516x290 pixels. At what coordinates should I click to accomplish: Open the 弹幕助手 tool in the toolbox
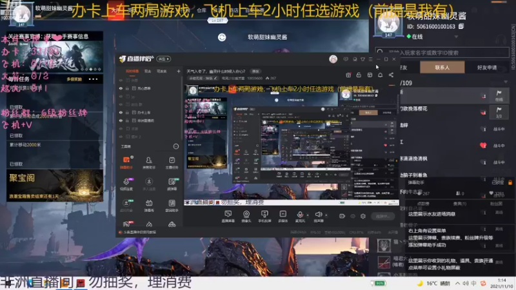point(126,162)
